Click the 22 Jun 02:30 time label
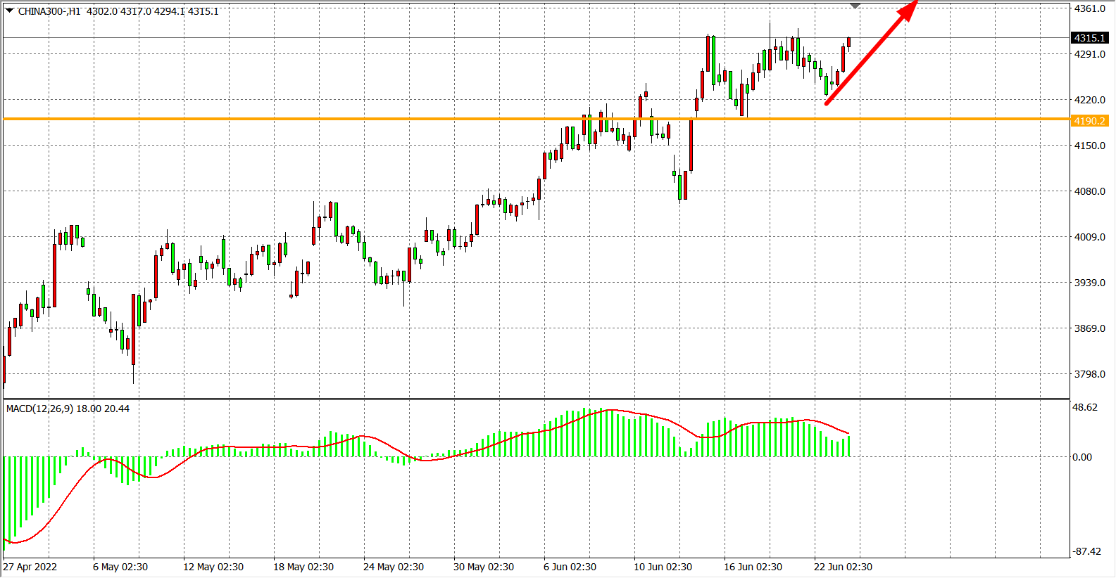The image size is (1116, 578). 843,567
